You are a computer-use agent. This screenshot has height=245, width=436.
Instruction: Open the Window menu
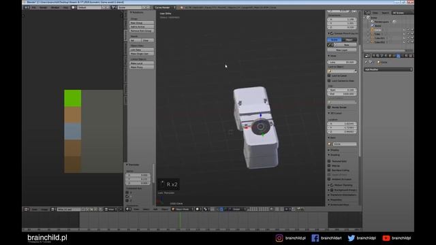click(x=55, y=7)
